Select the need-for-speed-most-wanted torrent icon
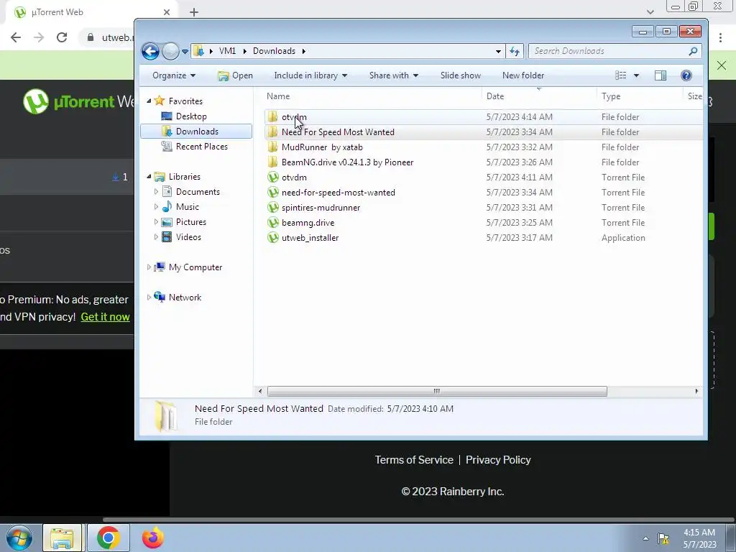 [x=272, y=192]
